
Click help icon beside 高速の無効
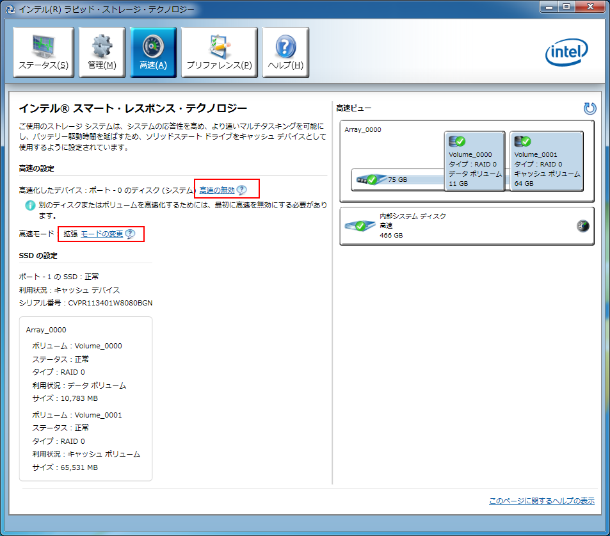point(241,190)
